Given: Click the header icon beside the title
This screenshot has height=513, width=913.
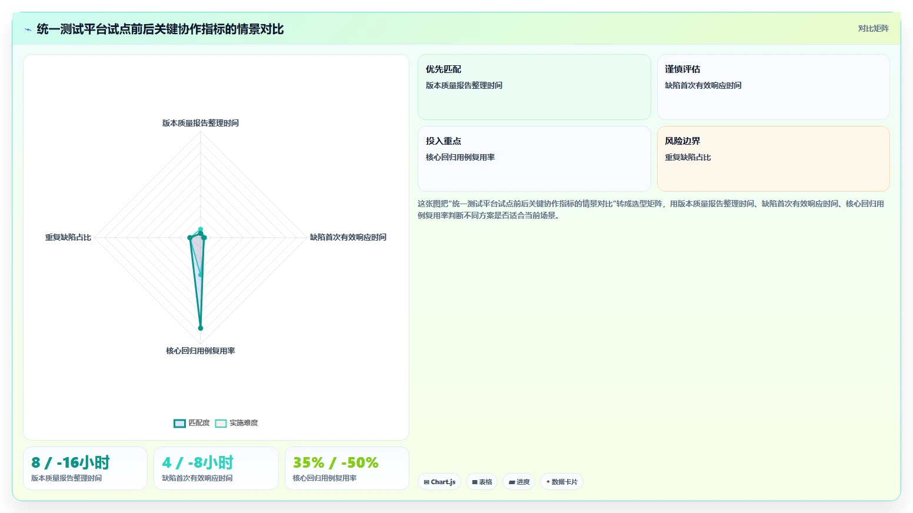Looking at the screenshot, I should tap(28, 29).
